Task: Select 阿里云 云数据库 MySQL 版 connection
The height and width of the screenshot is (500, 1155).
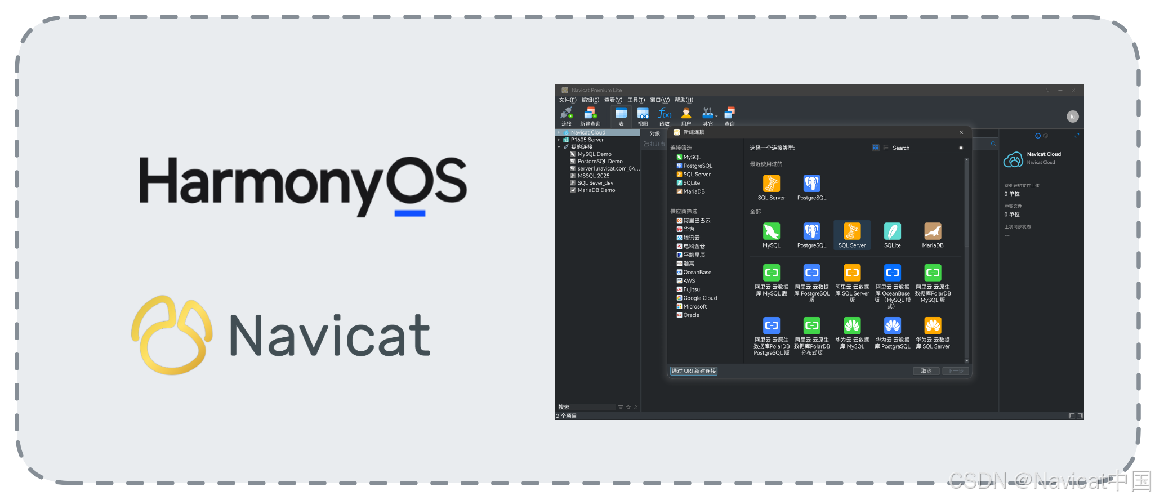Action: [x=771, y=280]
